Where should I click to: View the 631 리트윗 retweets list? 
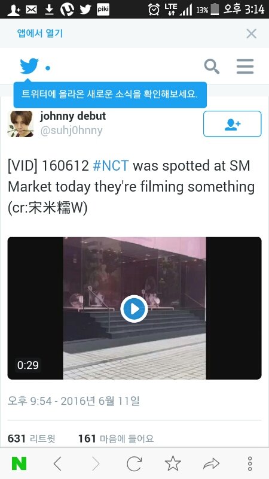pos(32,439)
